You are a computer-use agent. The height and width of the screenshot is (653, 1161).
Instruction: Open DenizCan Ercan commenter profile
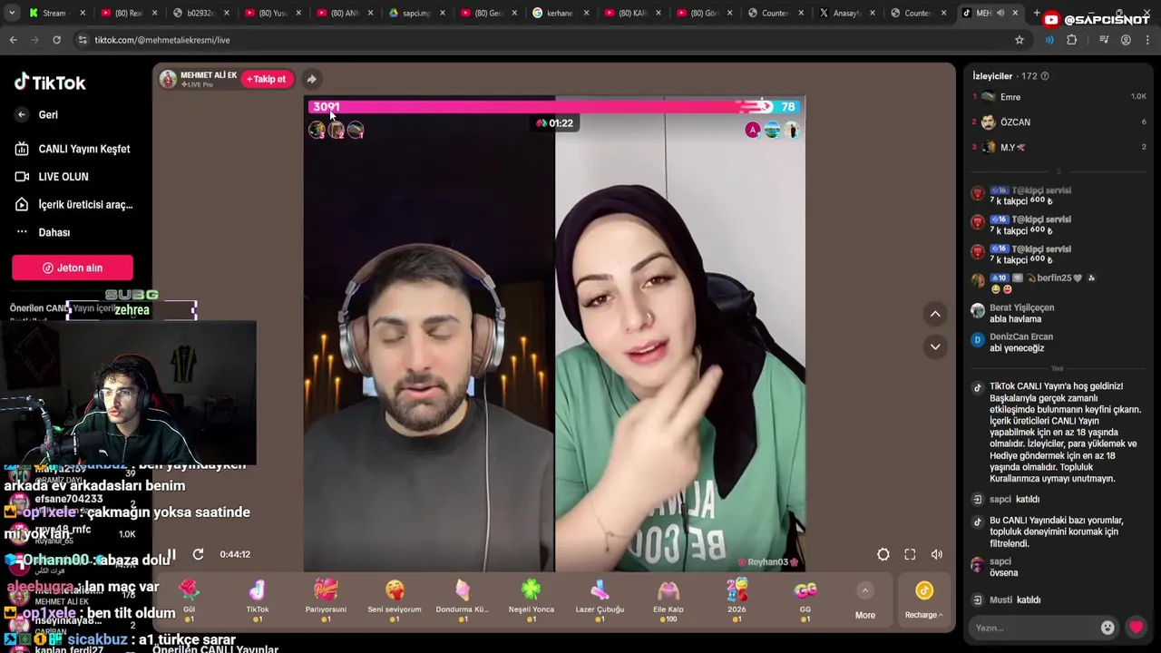(x=1021, y=336)
